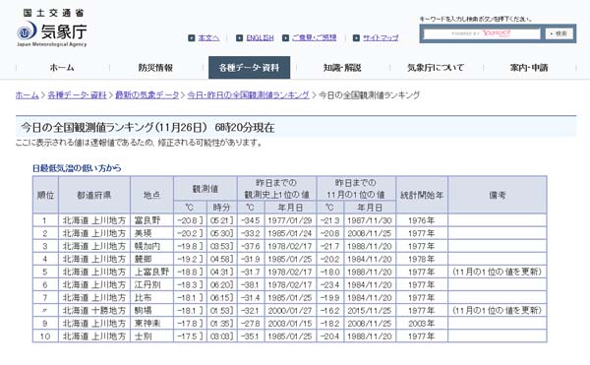Screen dimensions: 590x365
Task: Click the 観測値 column header
Action: [x=206, y=189]
